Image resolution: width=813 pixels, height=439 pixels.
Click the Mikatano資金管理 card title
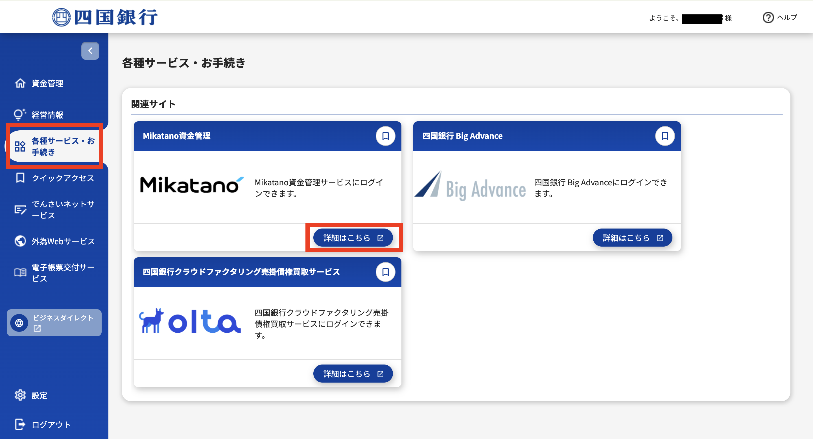tap(177, 136)
